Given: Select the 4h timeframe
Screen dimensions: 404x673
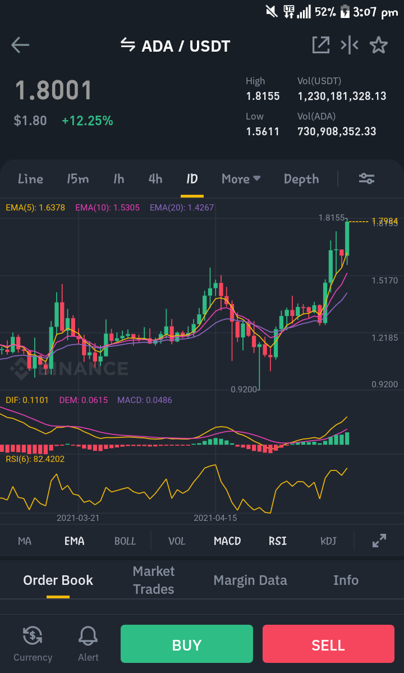Looking at the screenshot, I should [155, 178].
